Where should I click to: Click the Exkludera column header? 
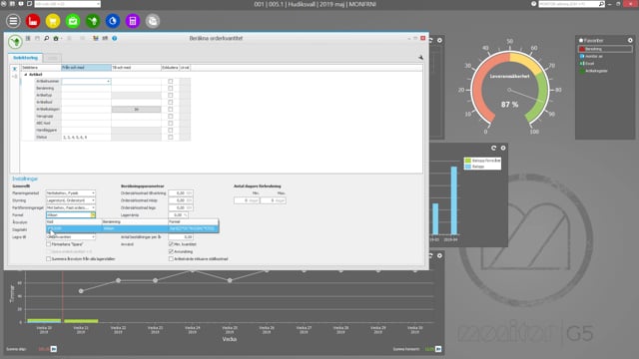[171, 68]
